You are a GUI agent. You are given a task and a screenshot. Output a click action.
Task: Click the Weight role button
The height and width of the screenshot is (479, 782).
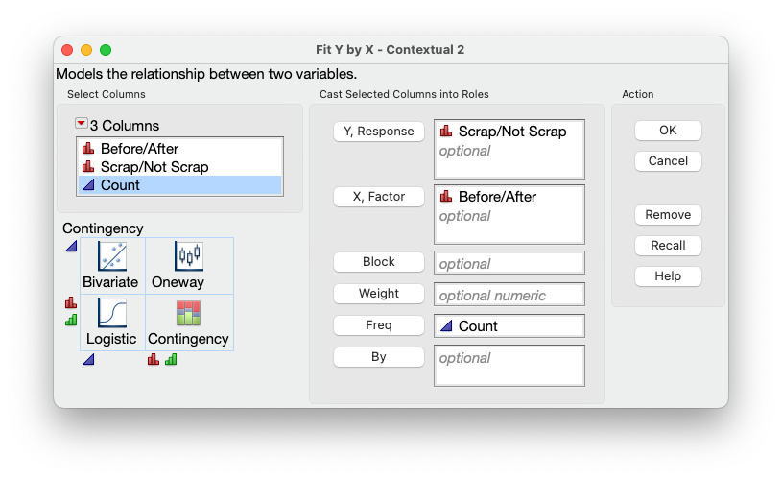(x=379, y=294)
